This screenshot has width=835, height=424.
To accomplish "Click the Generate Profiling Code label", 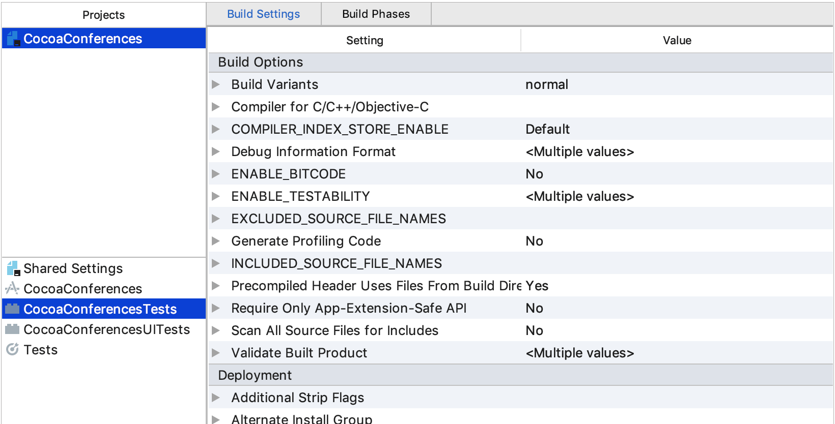I will 306,241.
